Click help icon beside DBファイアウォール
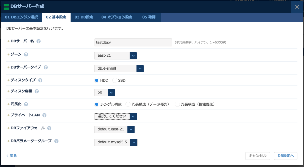304x167 pixels. click(x=49, y=128)
